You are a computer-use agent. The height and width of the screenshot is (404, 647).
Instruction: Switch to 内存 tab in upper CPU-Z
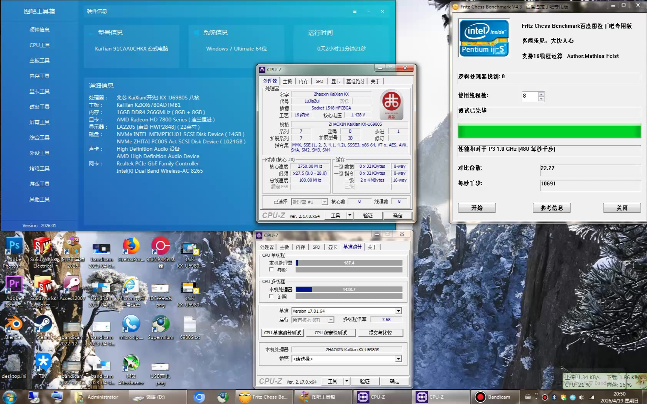tap(304, 81)
